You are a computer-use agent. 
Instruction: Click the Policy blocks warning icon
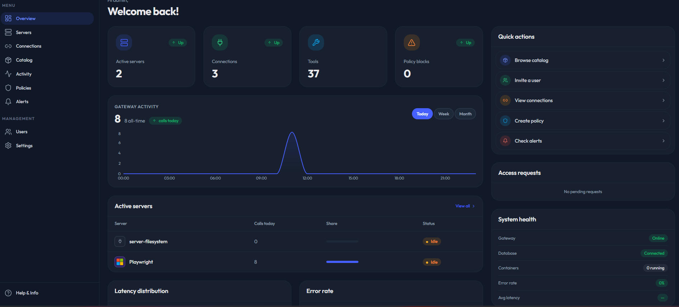[x=412, y=43]
